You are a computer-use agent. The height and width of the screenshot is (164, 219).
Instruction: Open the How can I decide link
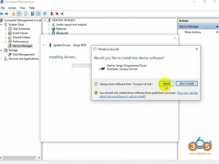(187, 93)
